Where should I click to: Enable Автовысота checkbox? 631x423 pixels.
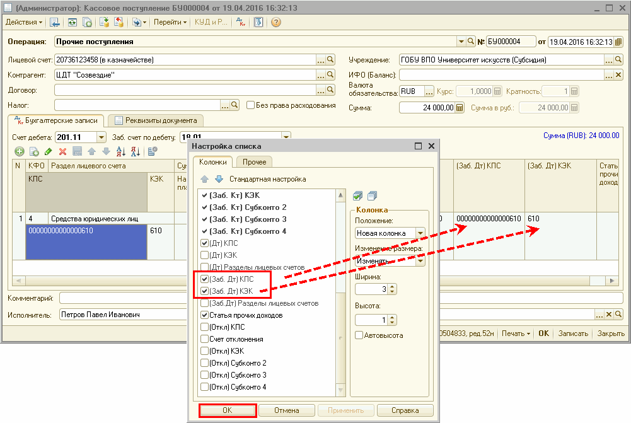pyautogui.click(x=359, y=335)
